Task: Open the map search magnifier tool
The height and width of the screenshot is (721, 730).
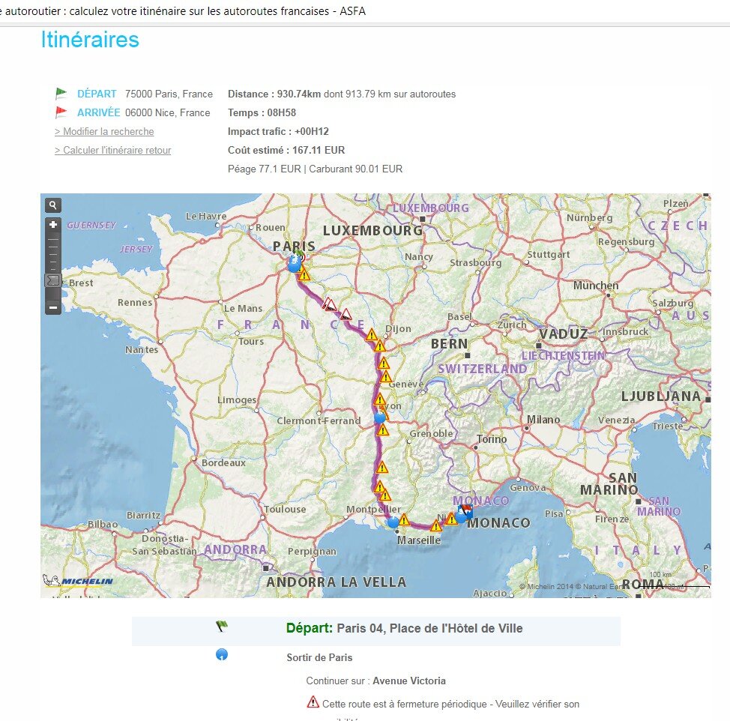Action: pos(53,205)
